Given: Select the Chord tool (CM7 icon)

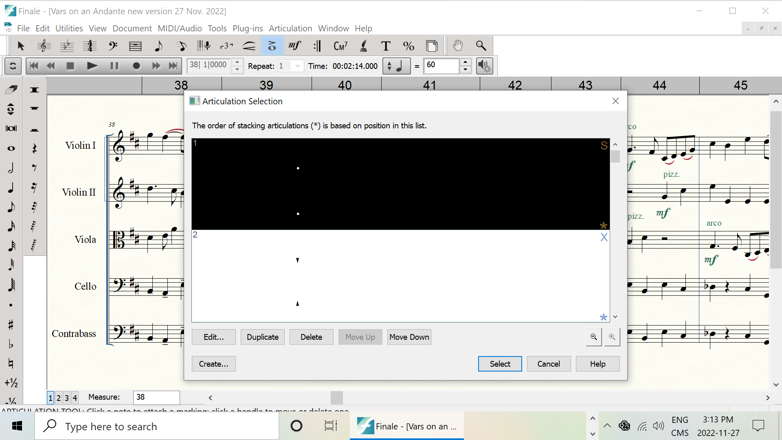Looking at the screenshot, I should point(340,46).
